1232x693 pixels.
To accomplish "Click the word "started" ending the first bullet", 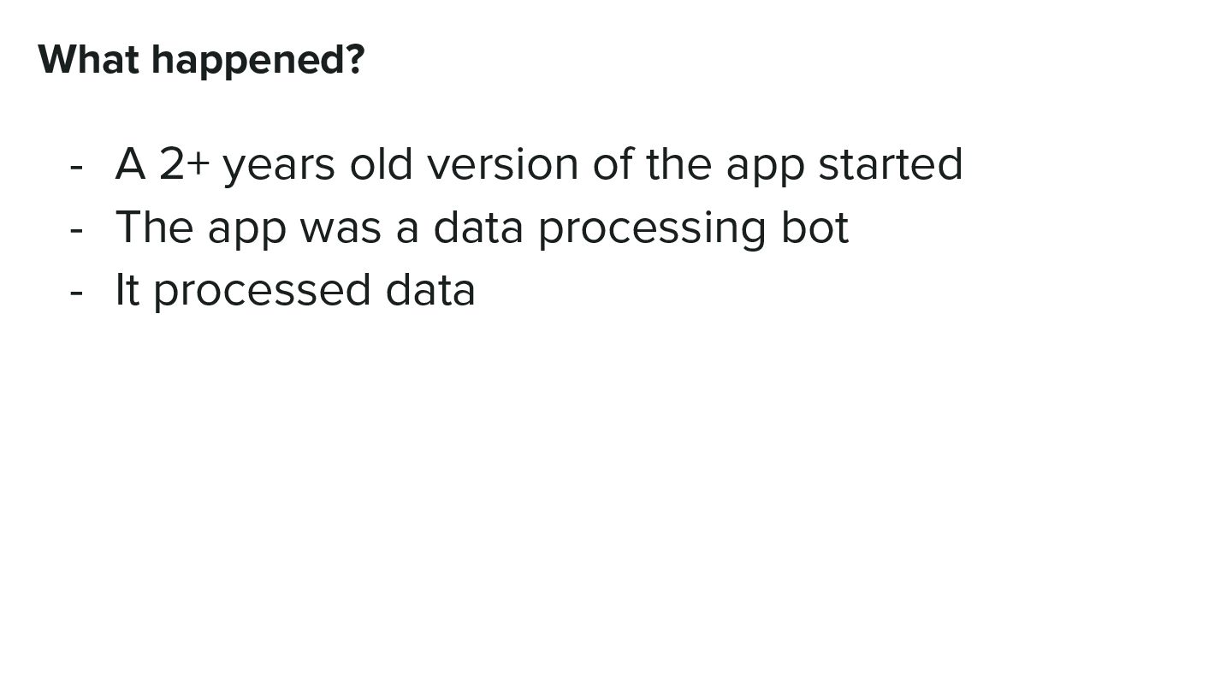I will (x=890, y=164).
